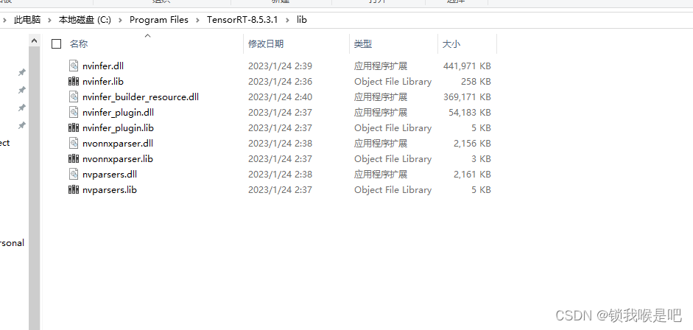Click the nvonnxparser.dll file icon
The width and height of the screenshot is (693, 330).
click(74, 143)
